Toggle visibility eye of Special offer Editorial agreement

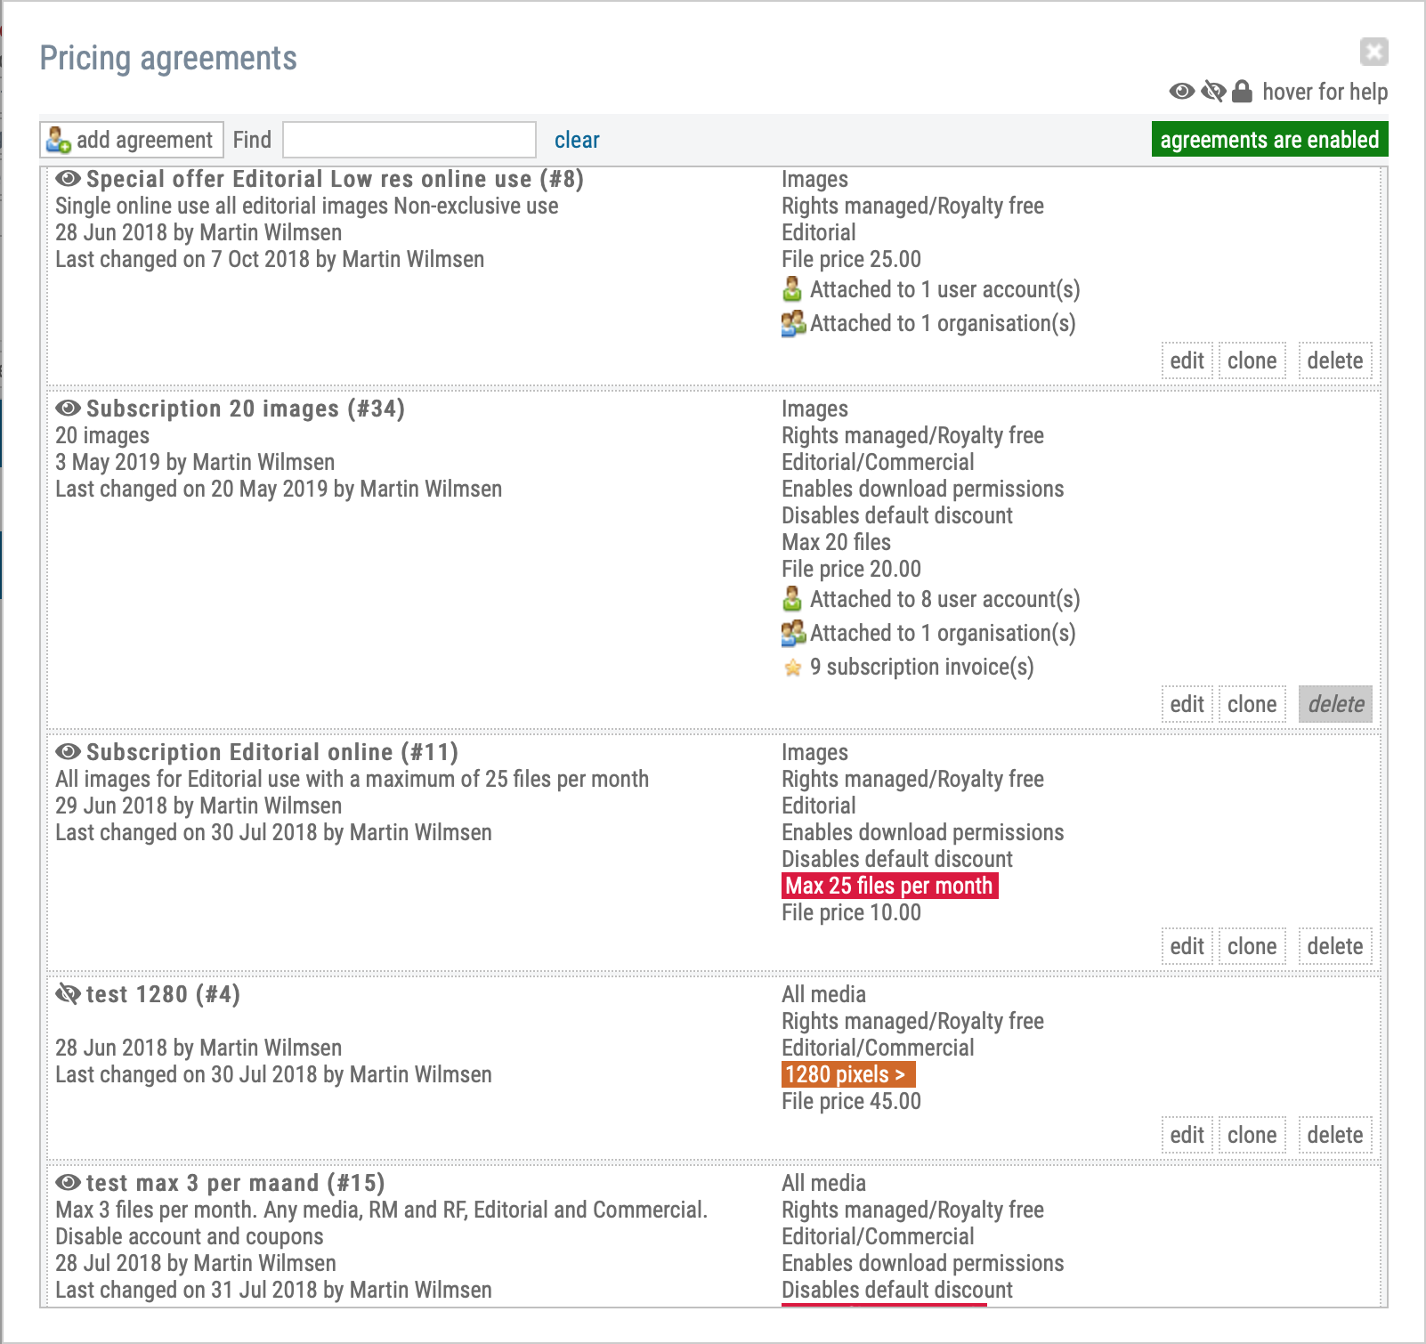68,179
